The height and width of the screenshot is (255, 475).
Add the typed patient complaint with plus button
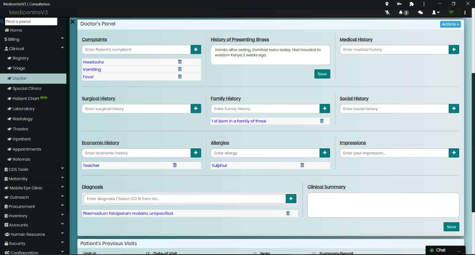click(x=196, y=49)
